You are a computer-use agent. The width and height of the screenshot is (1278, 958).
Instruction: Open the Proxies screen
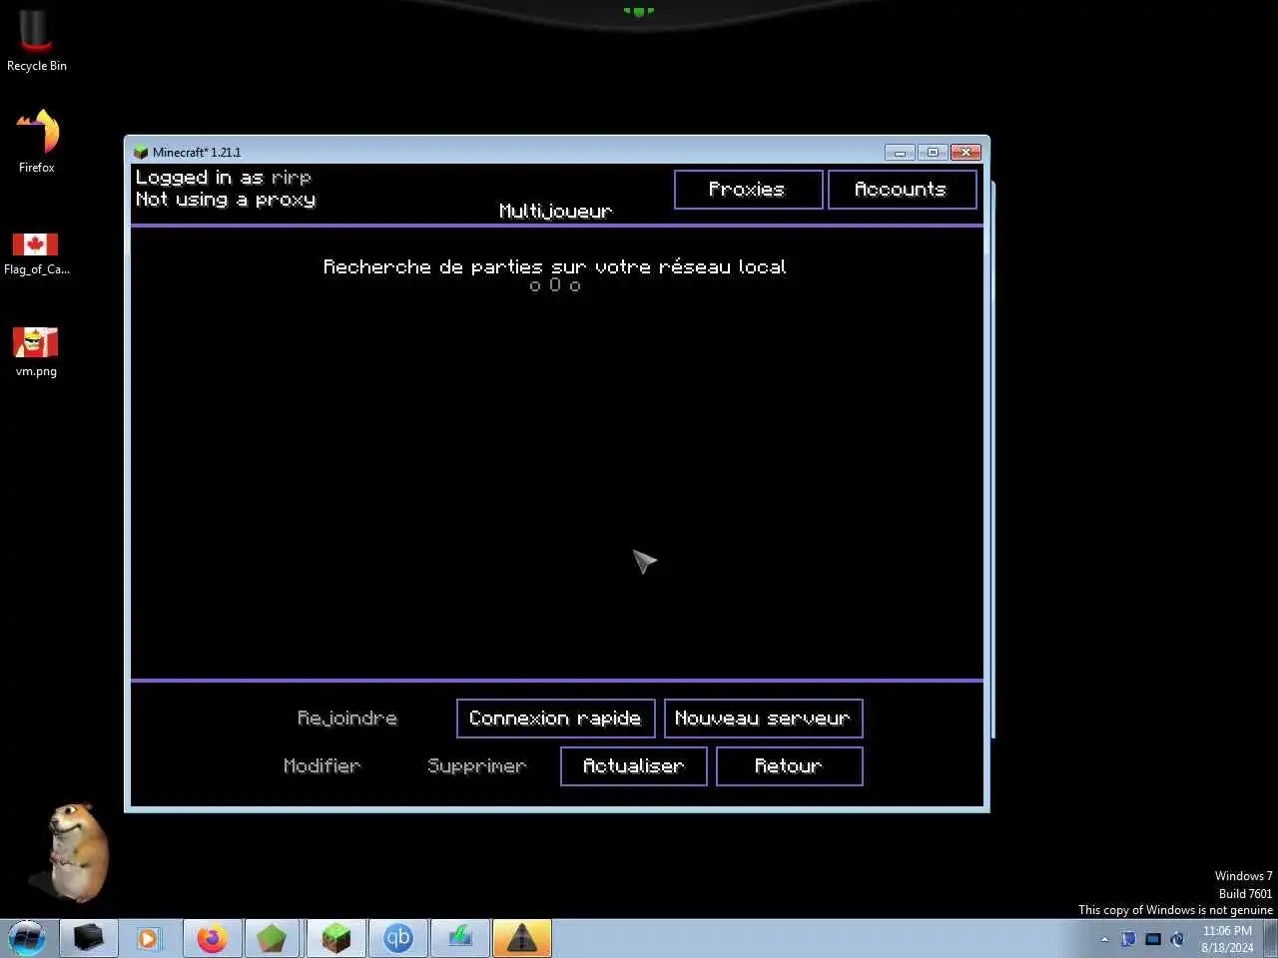click(x=748, y=190)
